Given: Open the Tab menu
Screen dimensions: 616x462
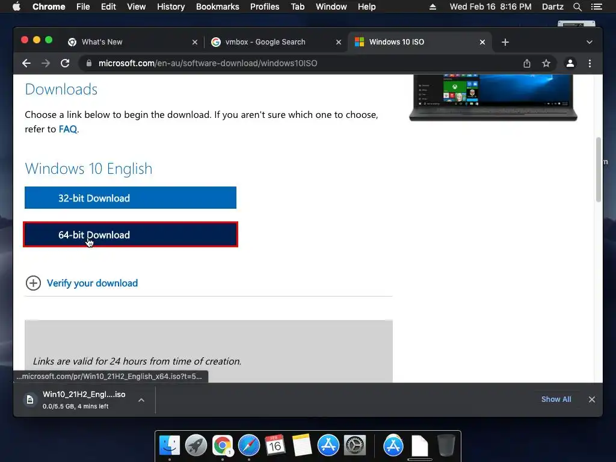Looking at the screenshot, I should click(297, 7).
